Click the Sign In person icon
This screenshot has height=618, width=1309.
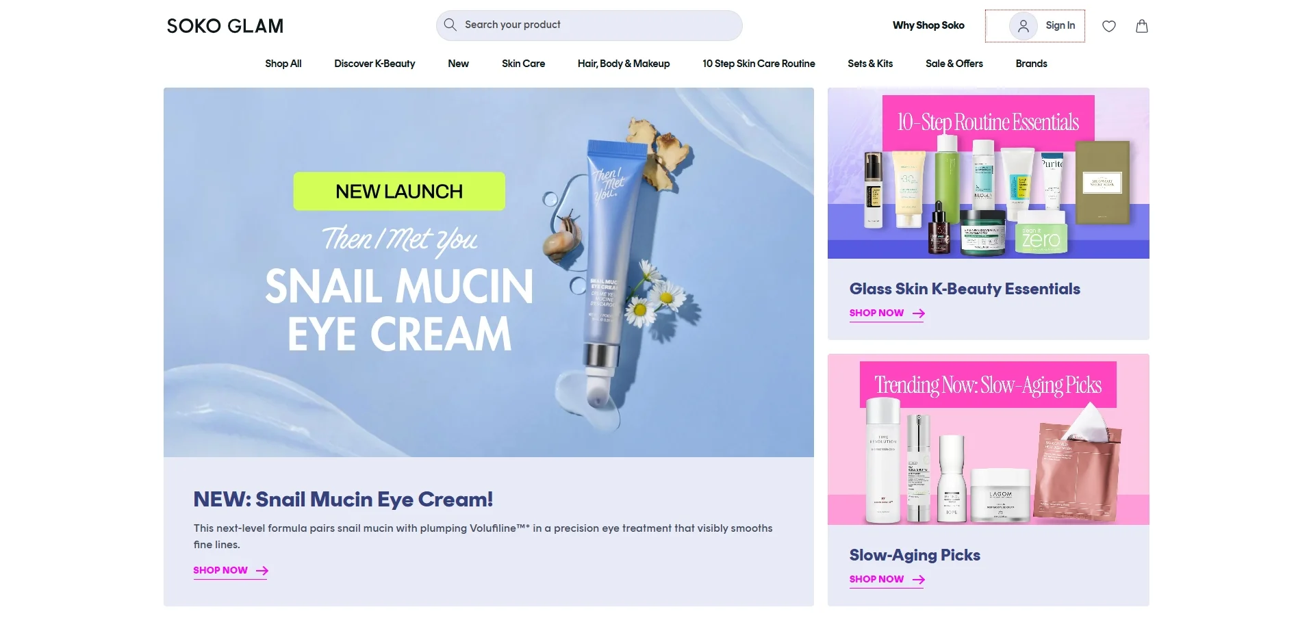pyautogui.click(x=1023, y=25)
